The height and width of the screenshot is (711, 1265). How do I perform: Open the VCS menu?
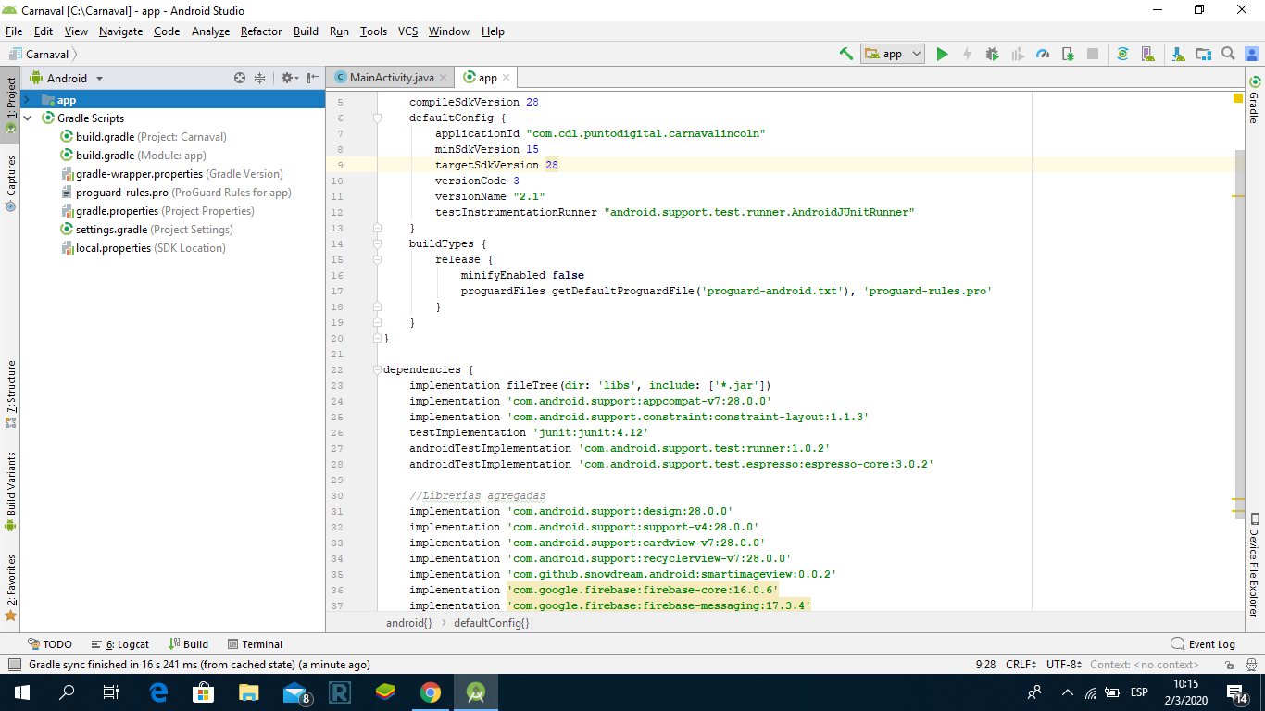407,31
